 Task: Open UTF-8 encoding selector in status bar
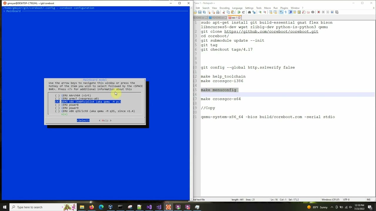[346, 200]
